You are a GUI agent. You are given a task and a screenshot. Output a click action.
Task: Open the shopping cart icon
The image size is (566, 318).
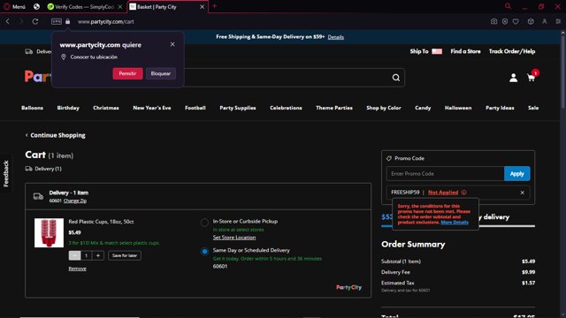pyautogui.click(x=531, y=78)
